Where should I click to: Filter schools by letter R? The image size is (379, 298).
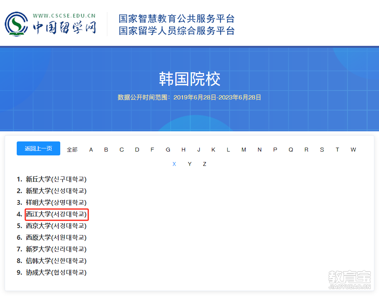pos(306,150)
